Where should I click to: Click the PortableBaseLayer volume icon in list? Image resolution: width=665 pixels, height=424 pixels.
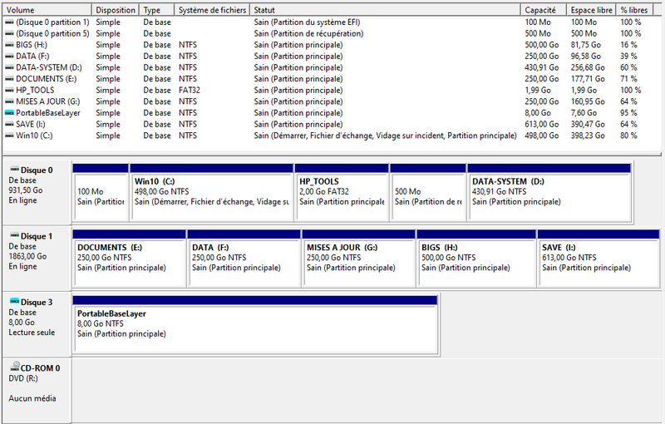[x=9, y=112]
